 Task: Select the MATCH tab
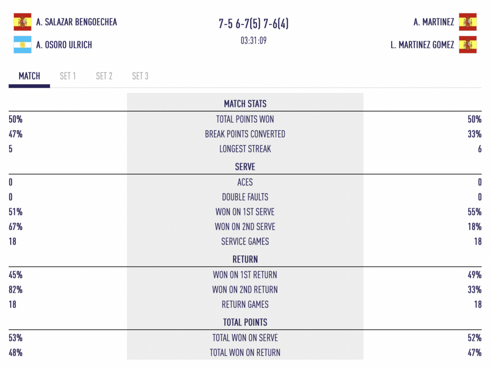(29, 76)
